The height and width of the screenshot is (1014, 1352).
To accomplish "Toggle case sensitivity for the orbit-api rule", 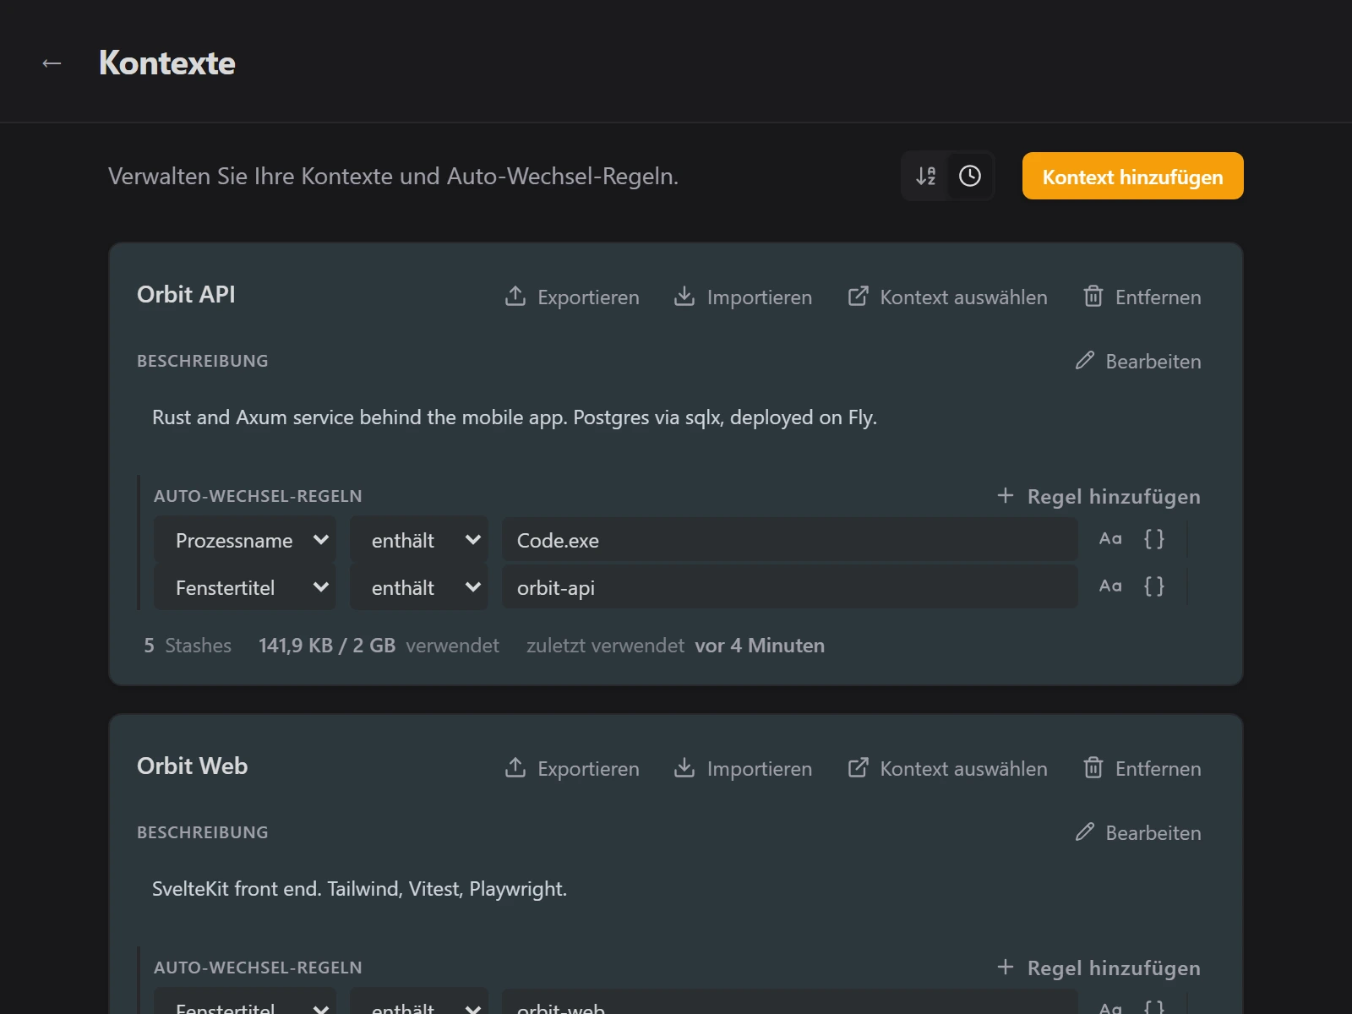I will 1110,586.
